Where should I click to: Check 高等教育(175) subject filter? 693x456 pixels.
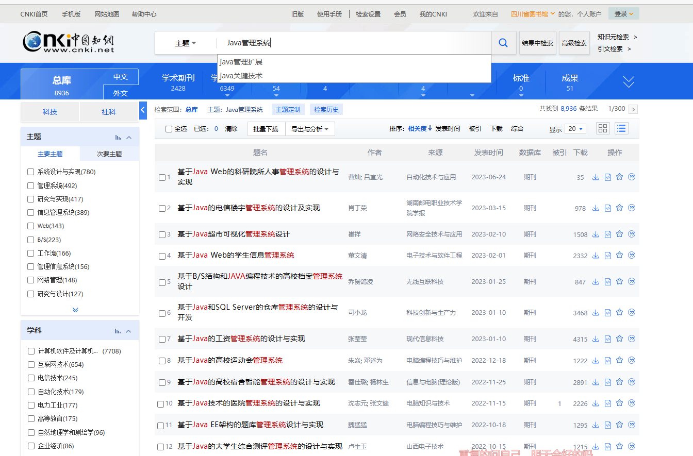pyautogui.click(x=30, y=418)
